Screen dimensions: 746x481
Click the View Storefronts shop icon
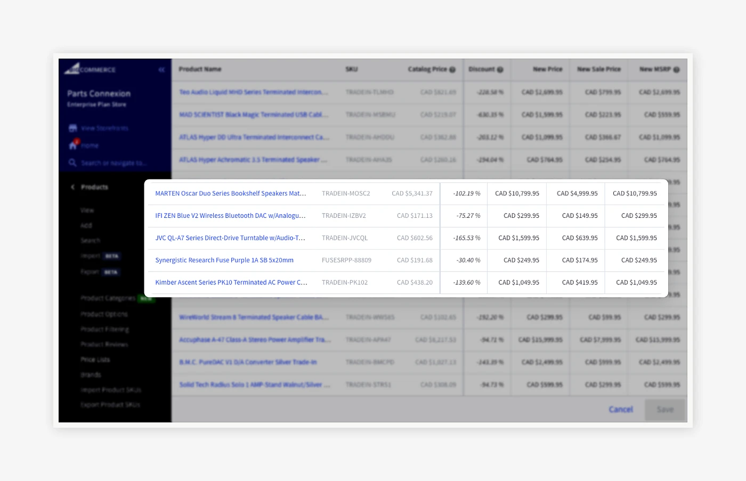pyautogui.click(x=73, y=128)
